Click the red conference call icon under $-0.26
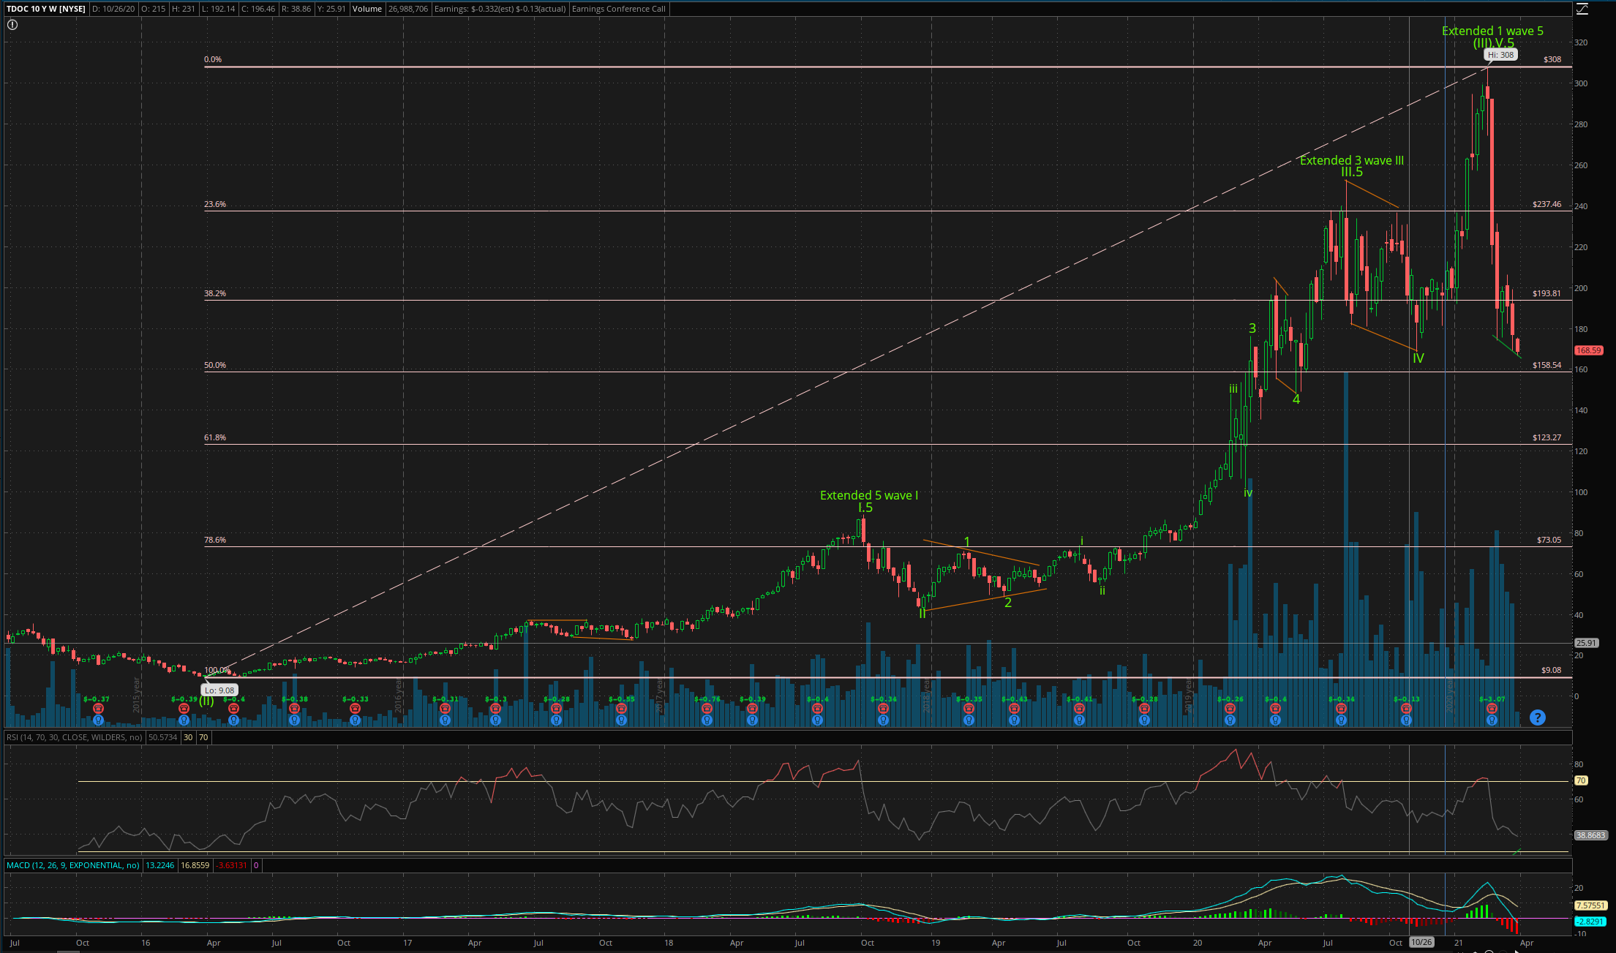1616x953 pixels. point(1230,709)
